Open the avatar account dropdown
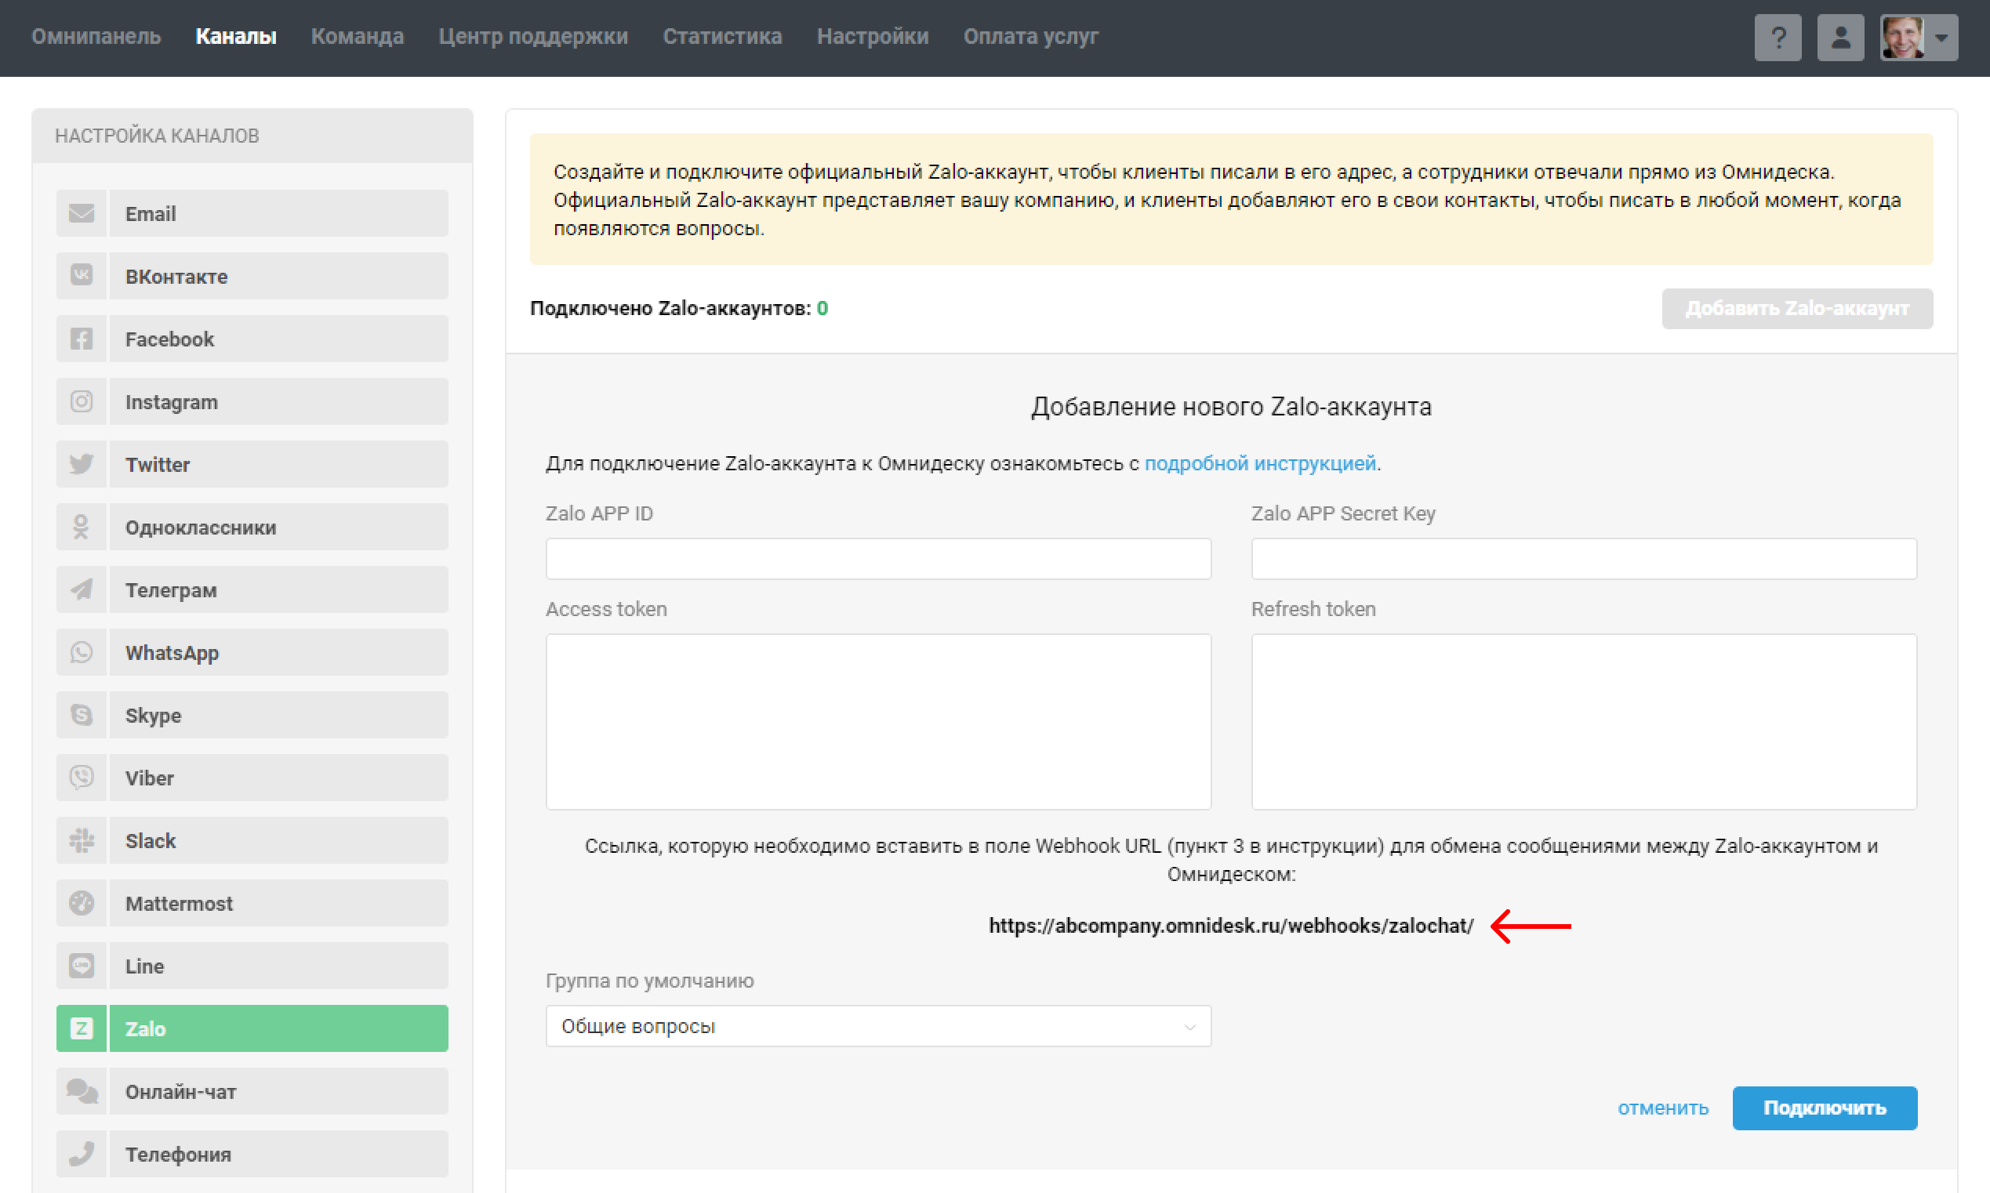Screen dimensions: 1990x1193 tap(1919, 37)
